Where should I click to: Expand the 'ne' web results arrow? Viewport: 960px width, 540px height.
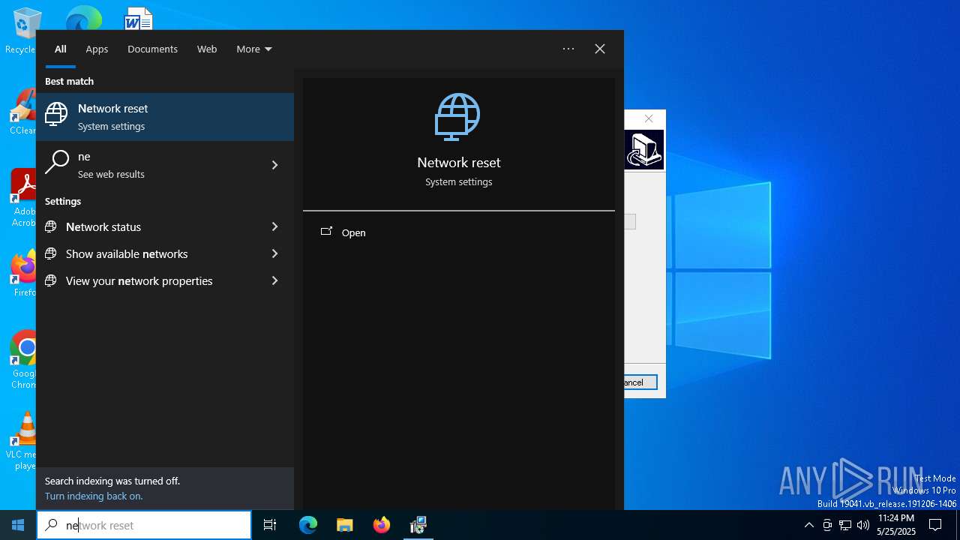(274, 165)
